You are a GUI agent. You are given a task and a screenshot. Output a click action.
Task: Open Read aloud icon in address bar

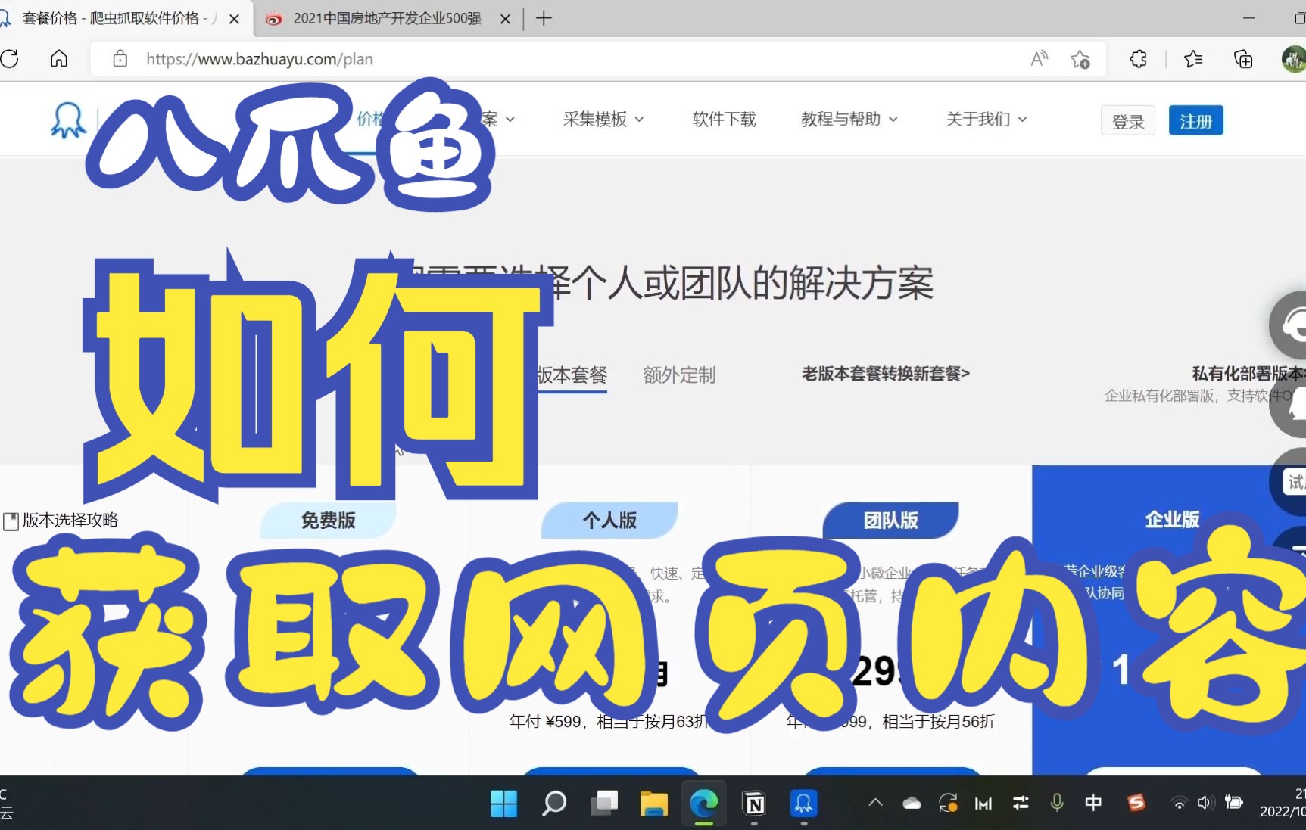pyautogui.click(x=1040, y=59)
